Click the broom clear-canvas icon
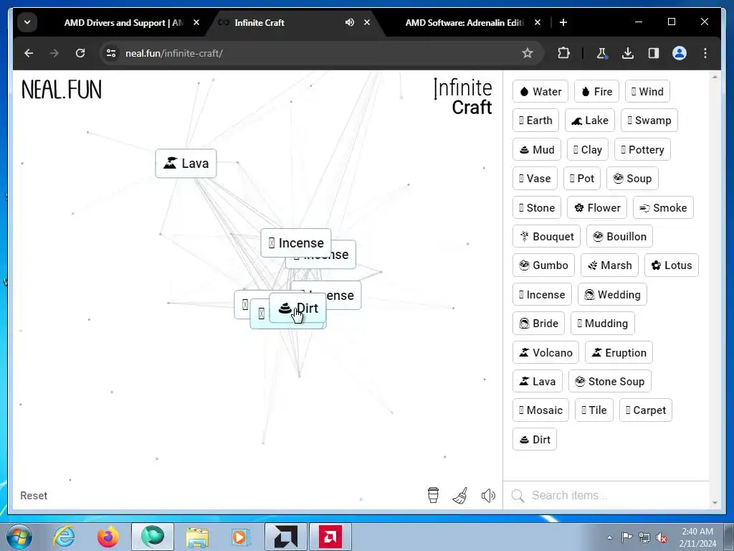The height and width of the screenshot is (551, 734). pos(460,495)
